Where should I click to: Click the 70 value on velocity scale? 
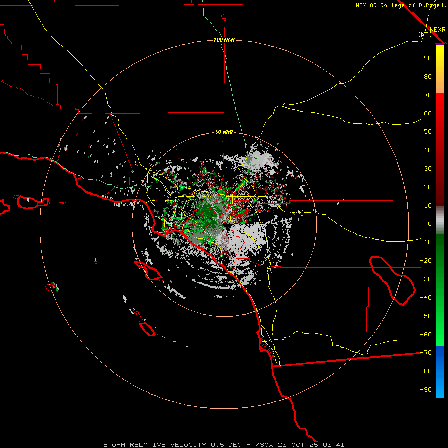coord(428,95)
